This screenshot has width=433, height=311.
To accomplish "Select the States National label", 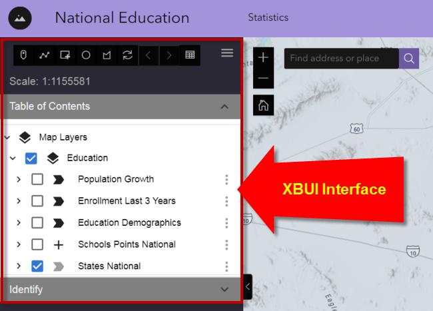I will click(x=109, y=266).
